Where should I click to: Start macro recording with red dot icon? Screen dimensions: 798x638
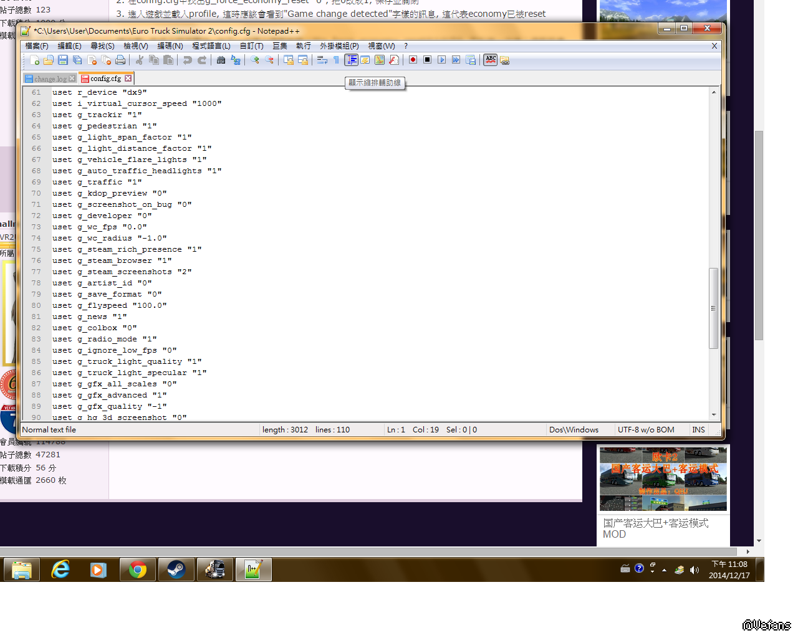(x=413, y=60)
